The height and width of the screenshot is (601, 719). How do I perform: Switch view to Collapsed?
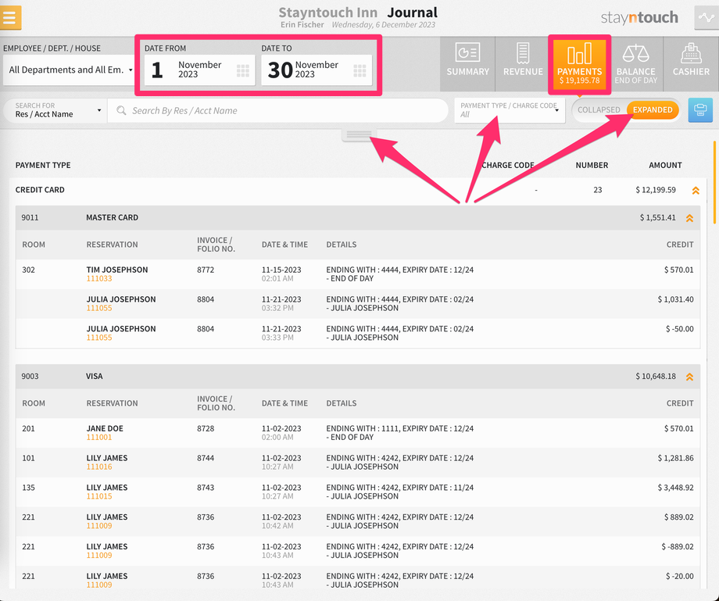pos(599,110)
